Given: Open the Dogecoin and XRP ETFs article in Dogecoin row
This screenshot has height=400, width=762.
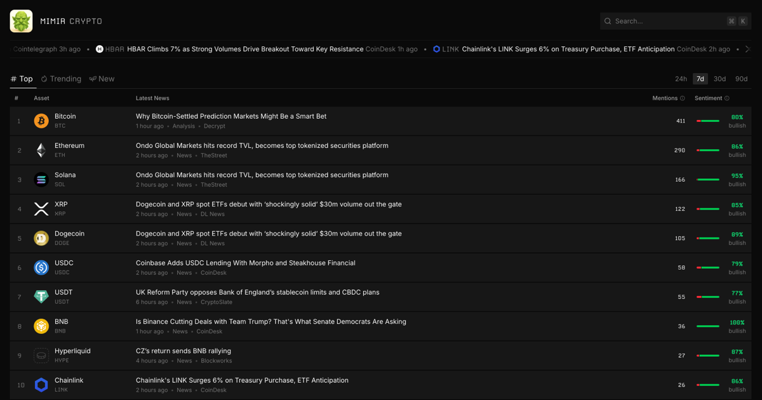Looking at the screenshot, I should click(269, 234).
